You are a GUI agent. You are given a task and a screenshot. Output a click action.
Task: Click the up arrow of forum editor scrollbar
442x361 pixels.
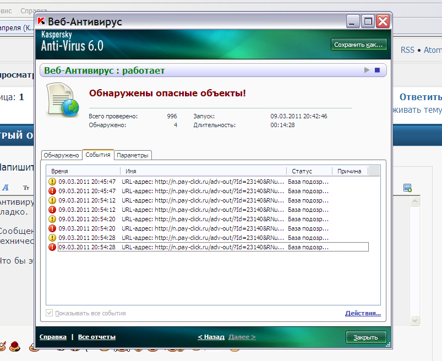(414, 201)
